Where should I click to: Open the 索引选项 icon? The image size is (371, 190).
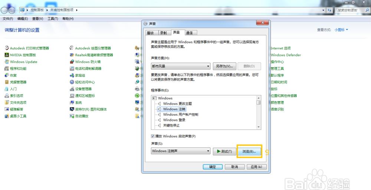click(x=7, y=96)
